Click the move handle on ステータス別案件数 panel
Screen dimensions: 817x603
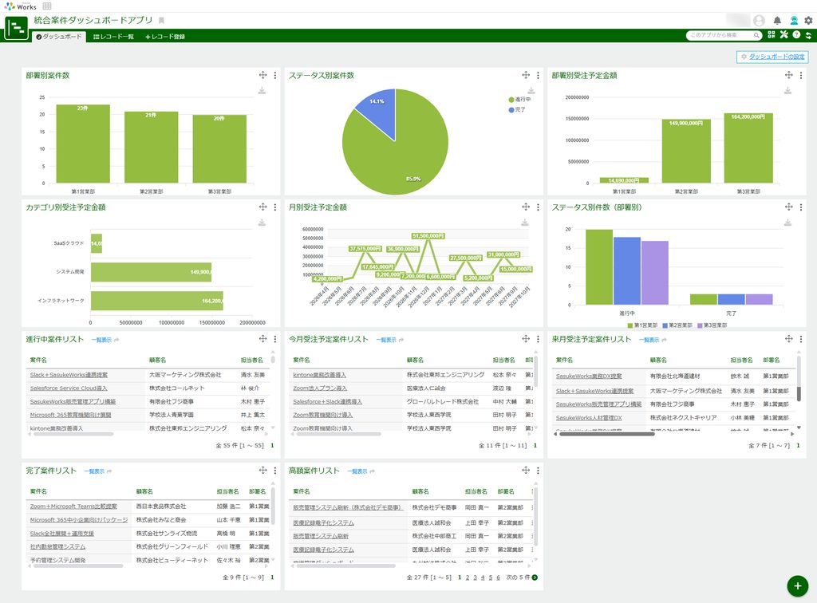coord(526,75)
